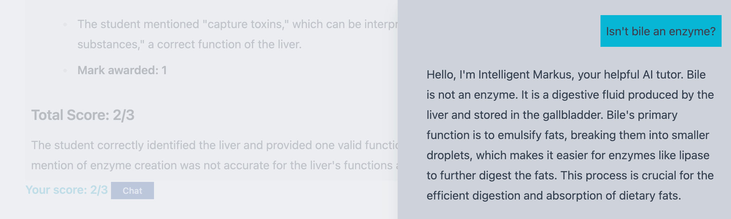Image resolution: width=731 pixels, height=219 pixels.
Task: Select the 'Mark awarded: 1' bullet item
Action: pos(121,71)
